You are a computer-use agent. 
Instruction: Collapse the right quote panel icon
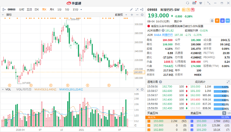click(x=142, y=9)
